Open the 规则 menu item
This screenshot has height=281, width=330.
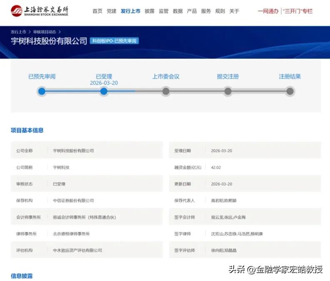click(220, 11)
